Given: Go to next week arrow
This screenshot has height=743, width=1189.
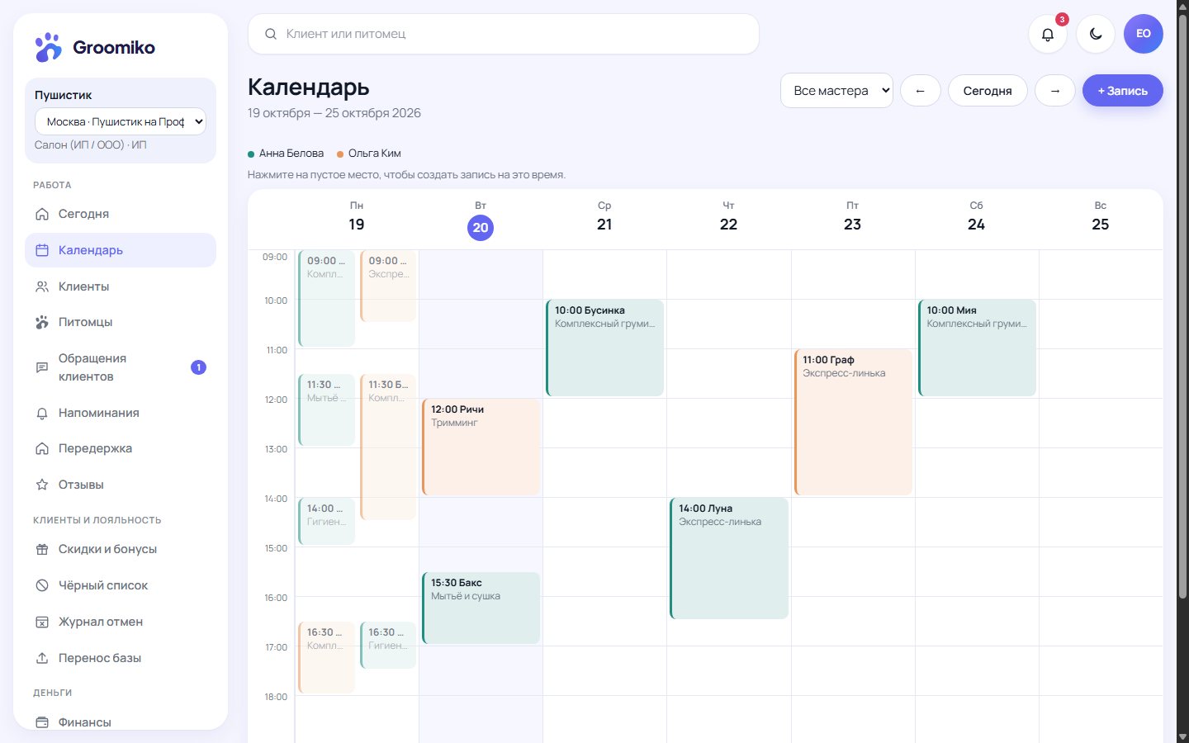Looking at the screenshot, I should point(1055,91).
